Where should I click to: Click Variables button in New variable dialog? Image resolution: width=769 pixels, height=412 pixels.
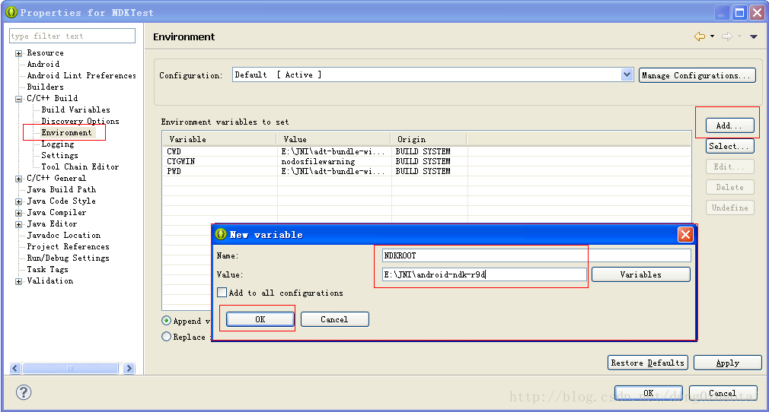(x=640, y=274)
